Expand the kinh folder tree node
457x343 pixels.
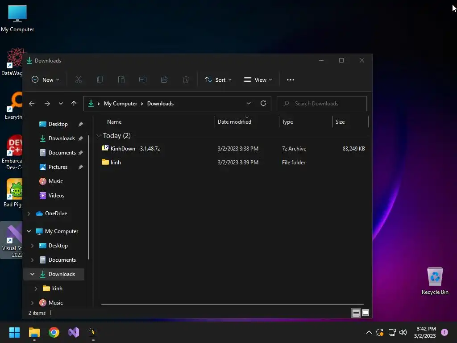click(x=36, y=289)
